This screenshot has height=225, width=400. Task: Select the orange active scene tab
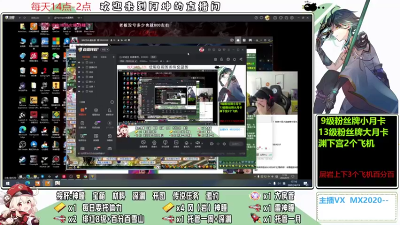pos(85,57)
